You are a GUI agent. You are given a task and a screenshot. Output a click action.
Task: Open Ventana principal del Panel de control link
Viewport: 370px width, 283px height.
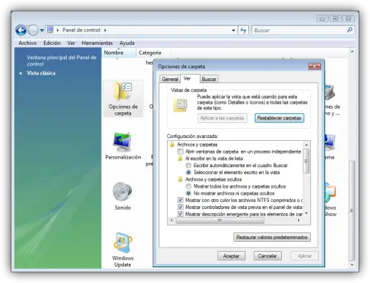coord(61,60)
